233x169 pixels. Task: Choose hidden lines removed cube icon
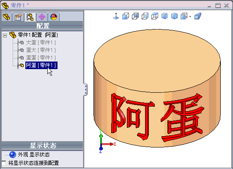pyautogui.click(x=145, y=16)
